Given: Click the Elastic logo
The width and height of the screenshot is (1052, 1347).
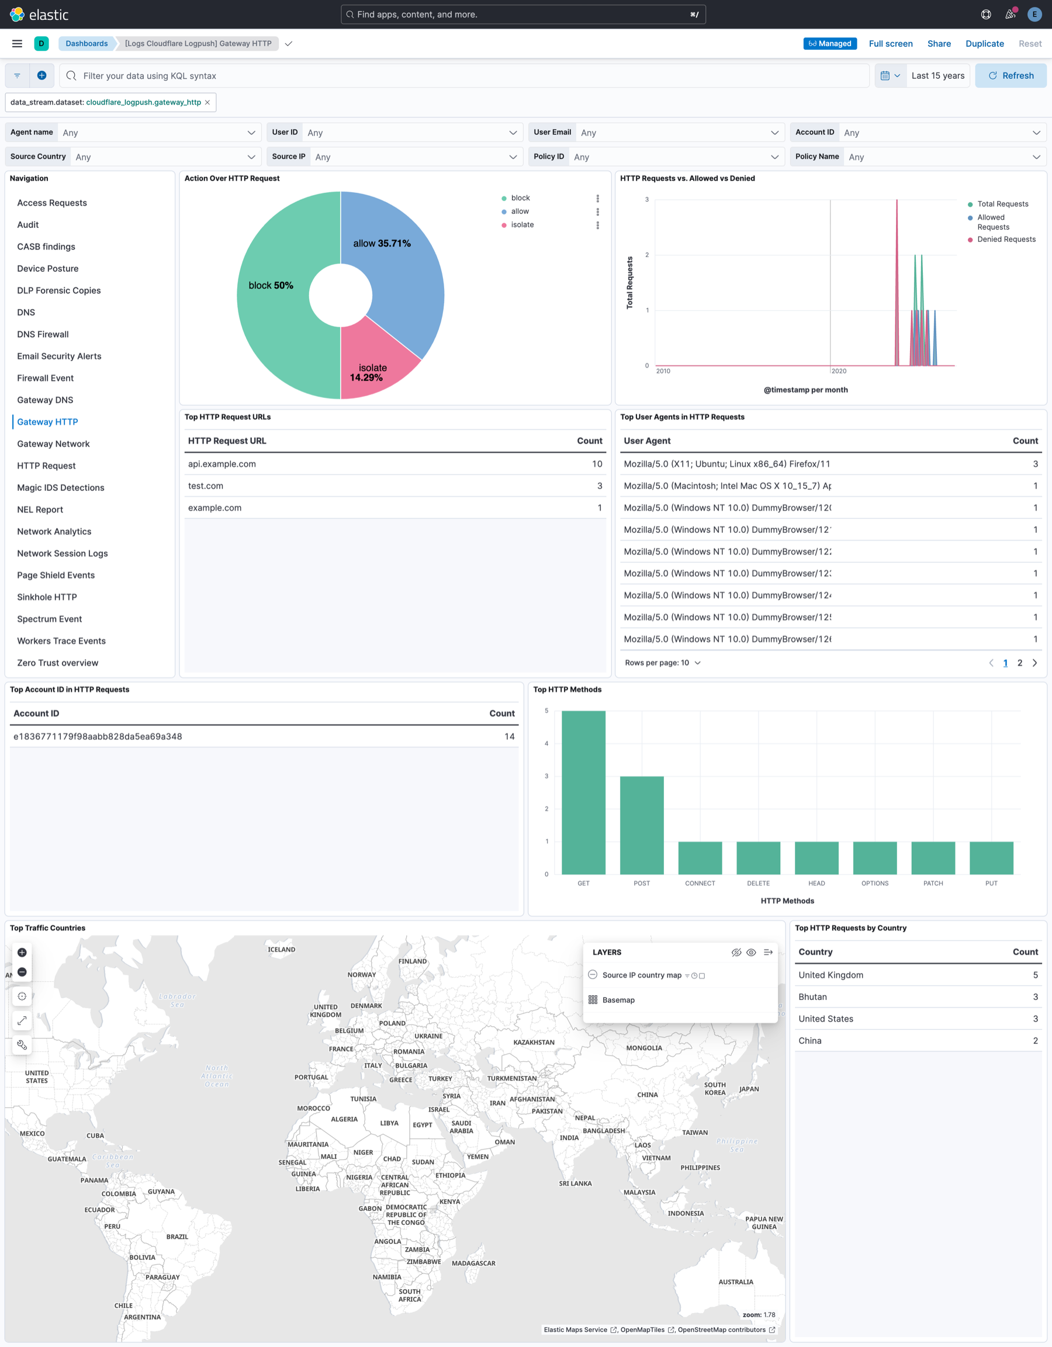Looking at the screenshot, I should [39, 14].
